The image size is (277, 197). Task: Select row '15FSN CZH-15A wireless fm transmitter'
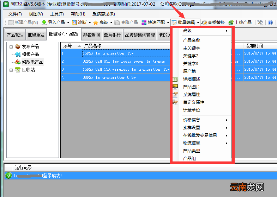point(116,69)
